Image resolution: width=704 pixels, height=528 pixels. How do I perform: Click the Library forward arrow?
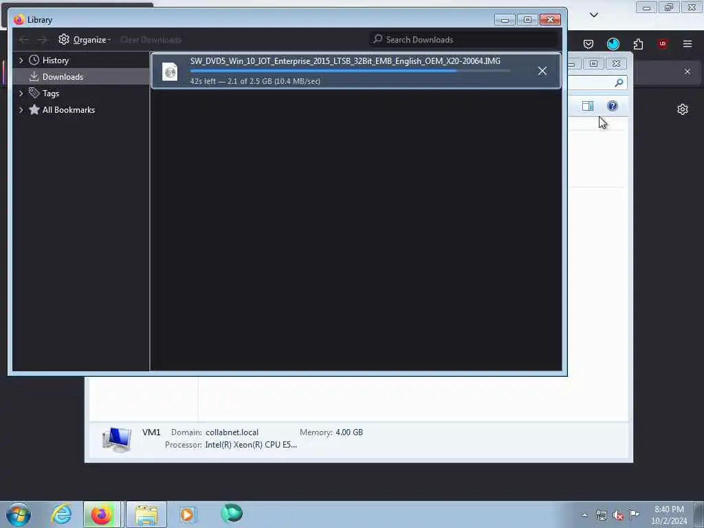click(42, 40)
